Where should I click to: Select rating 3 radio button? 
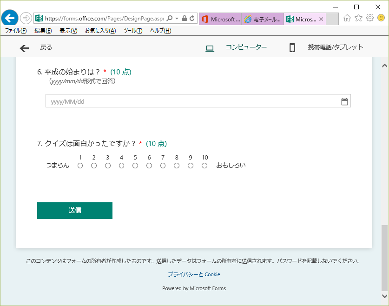(108, 166)
